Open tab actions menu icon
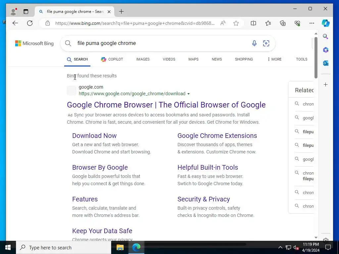Screen dimensions: 339x254 pos(26,12)
